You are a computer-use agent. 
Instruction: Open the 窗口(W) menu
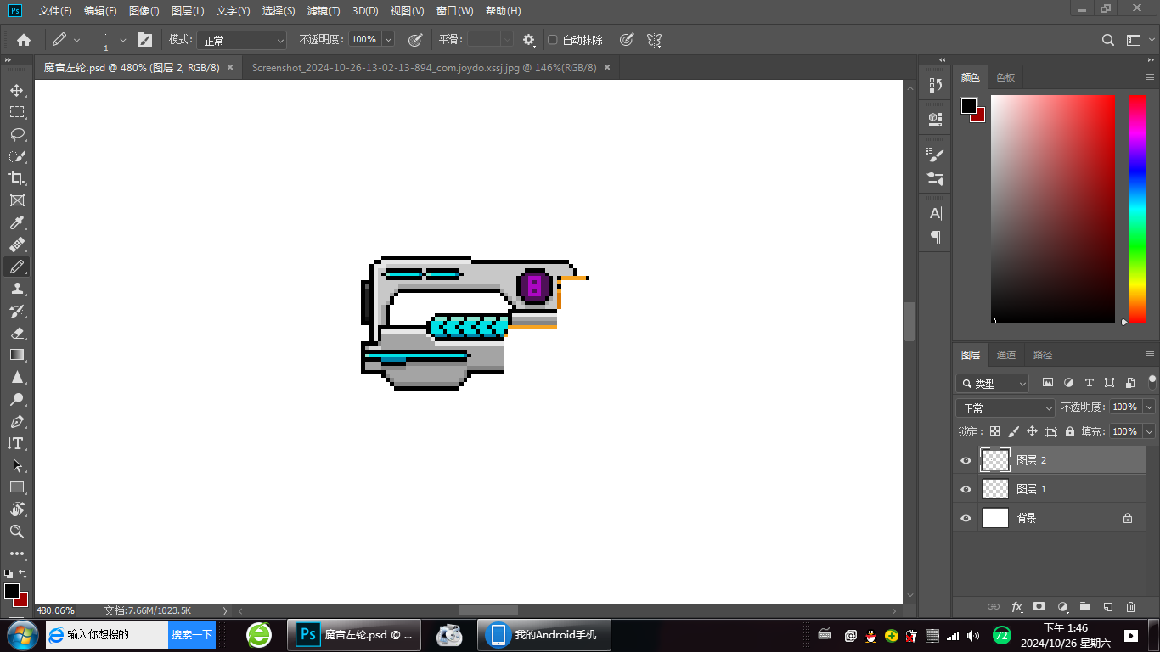(x=454, y=11)
